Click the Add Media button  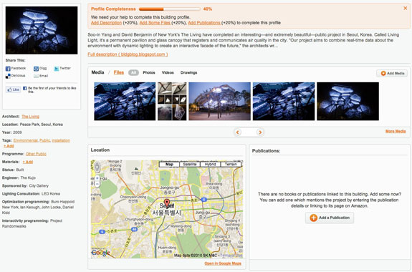[x=392, y=73]
